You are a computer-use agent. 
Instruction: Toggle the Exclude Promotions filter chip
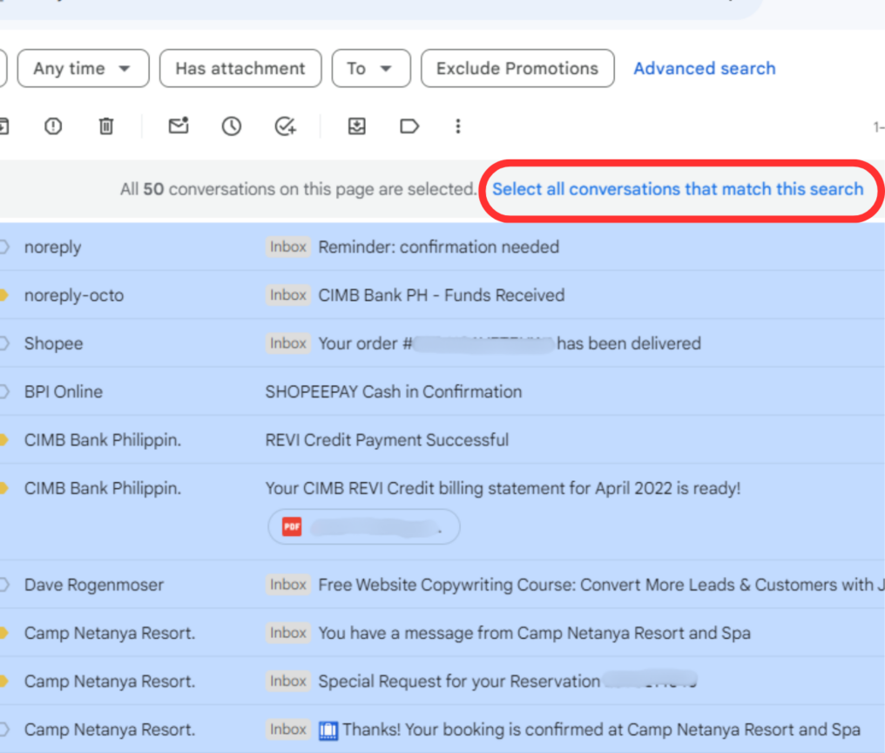pos(517,68)
